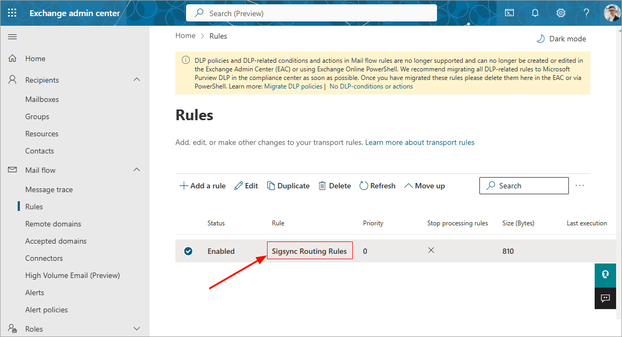
Task: Go to Home in sidebar
Action: [35, 58]
